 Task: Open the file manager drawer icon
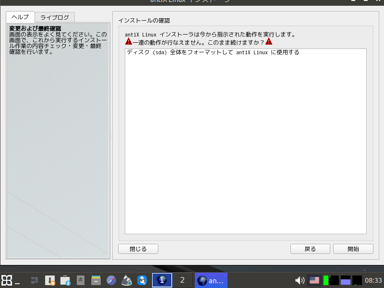click(96, 280)
